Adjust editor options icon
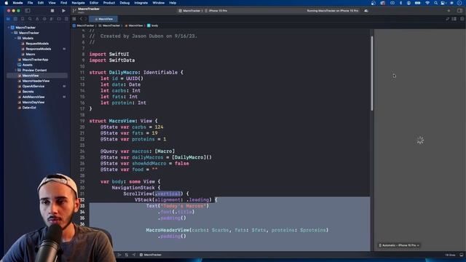This screenshot has width=466, height=262. click(x=454, y=19)
